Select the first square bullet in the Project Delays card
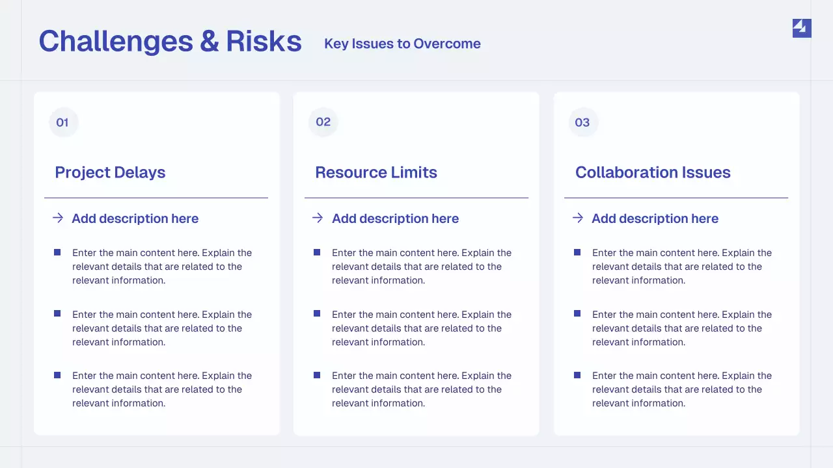 (57, 252)
